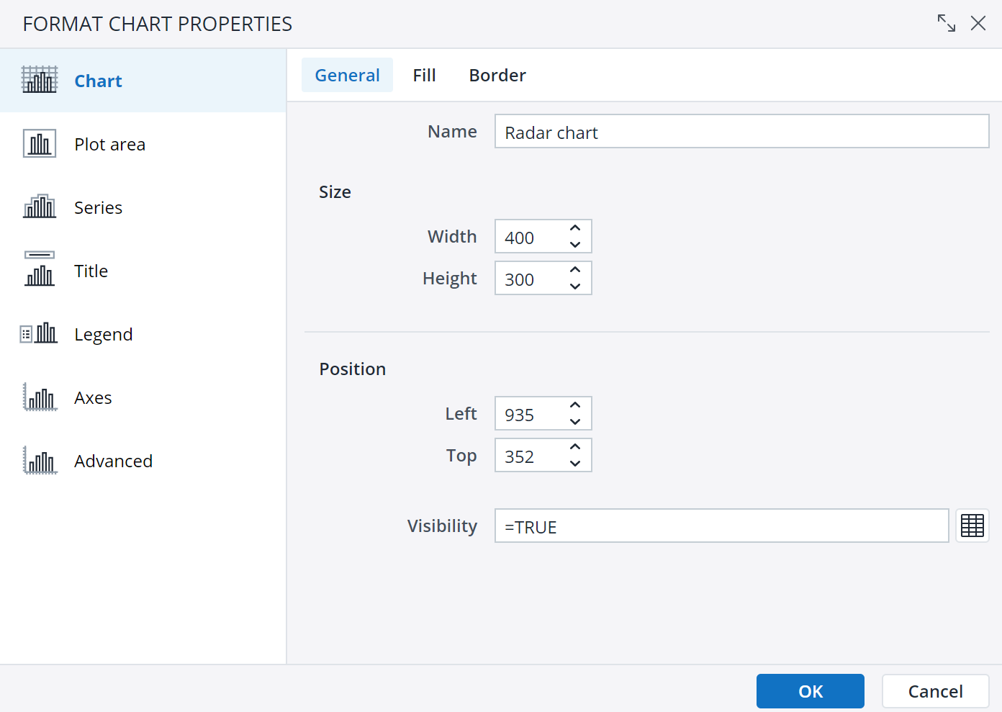Viewport: 1002px width, 712px height.
Task: Decrement the Top position value
Action: [x=574, y=462]
